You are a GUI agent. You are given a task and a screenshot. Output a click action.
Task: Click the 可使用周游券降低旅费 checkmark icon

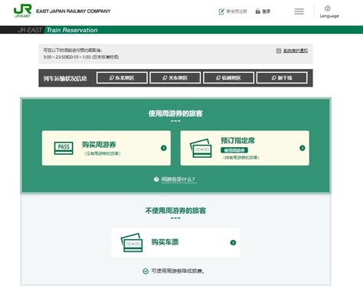click(x=146, y=271)
